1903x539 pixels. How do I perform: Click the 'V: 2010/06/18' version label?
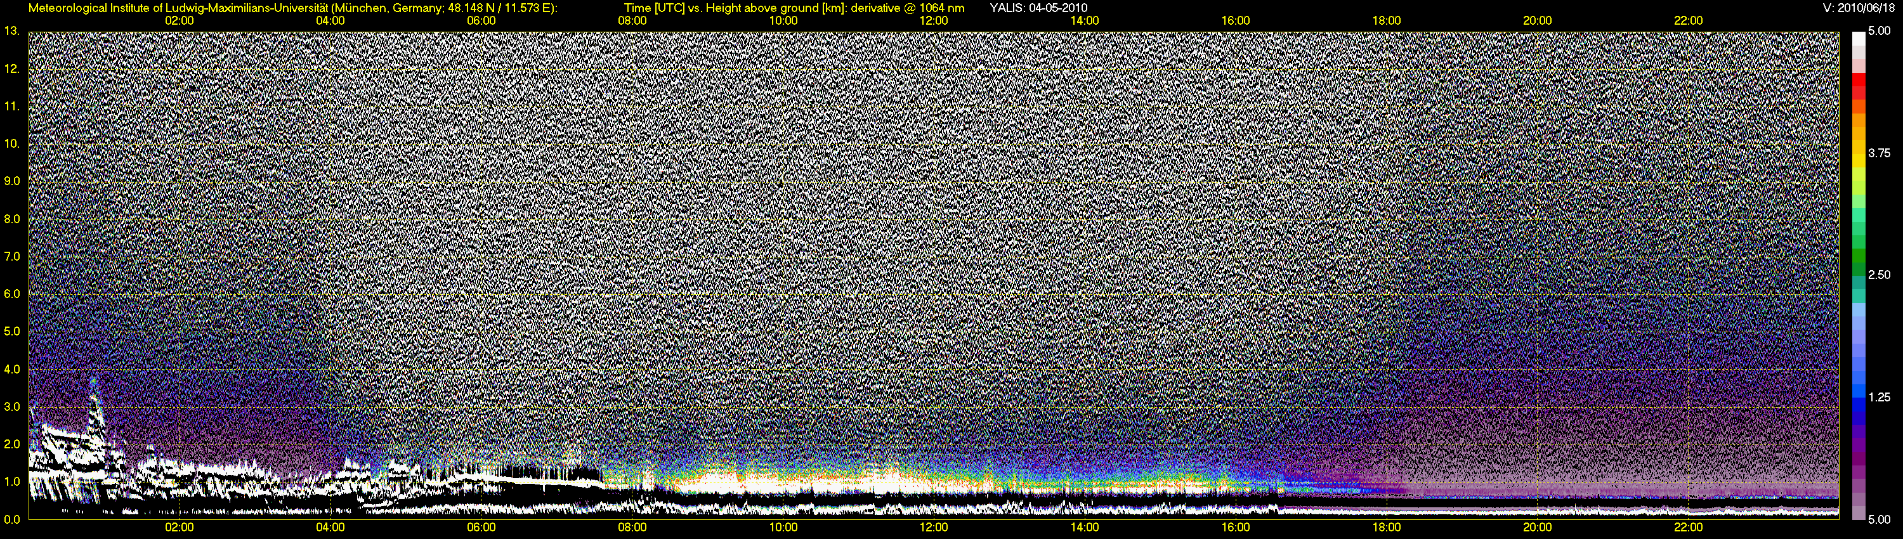click(1860, 8)
